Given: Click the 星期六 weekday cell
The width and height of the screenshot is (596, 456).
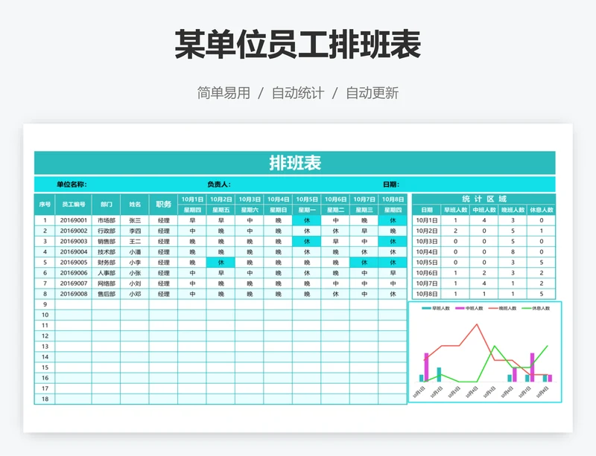Looking at the screenshot, I should pyautogui.click(x=250, y=210).
